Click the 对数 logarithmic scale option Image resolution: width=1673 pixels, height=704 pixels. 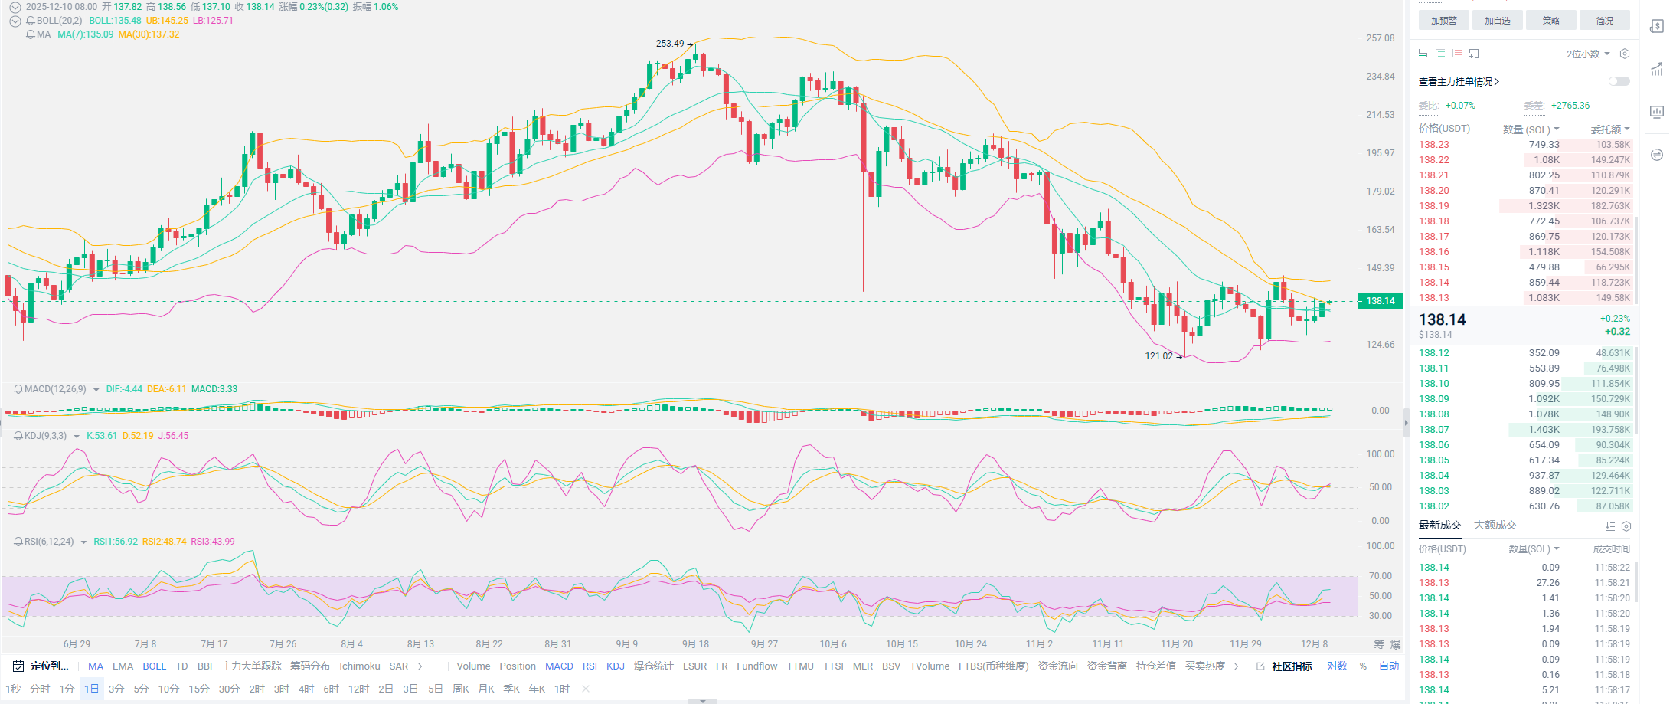point(1337,666)
